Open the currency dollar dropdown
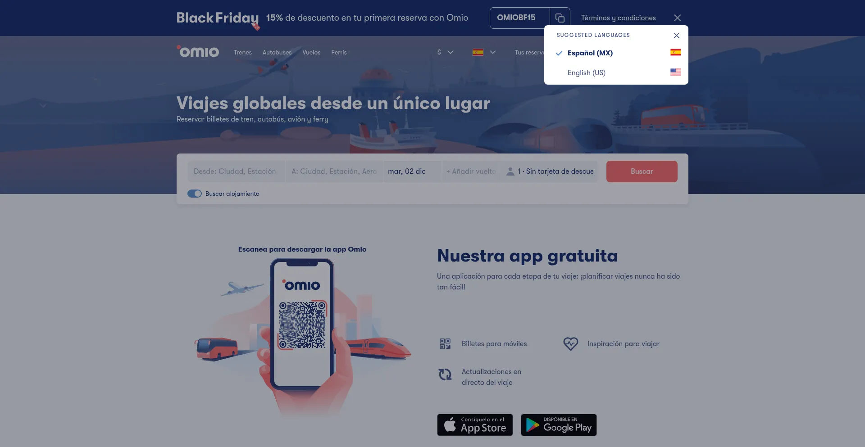The height and width of the screenshot is (447, 865). (x=445, y=52)
